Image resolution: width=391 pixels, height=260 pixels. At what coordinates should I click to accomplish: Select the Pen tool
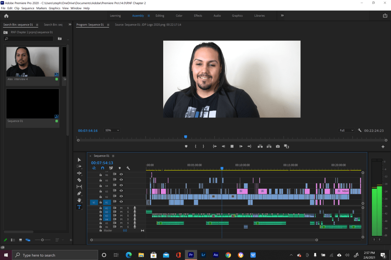[79, 193]
